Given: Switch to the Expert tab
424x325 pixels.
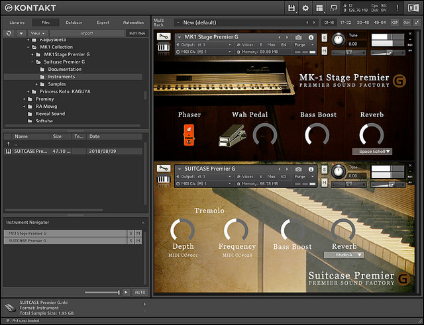Looking at the screenshot, I should 103,23.
